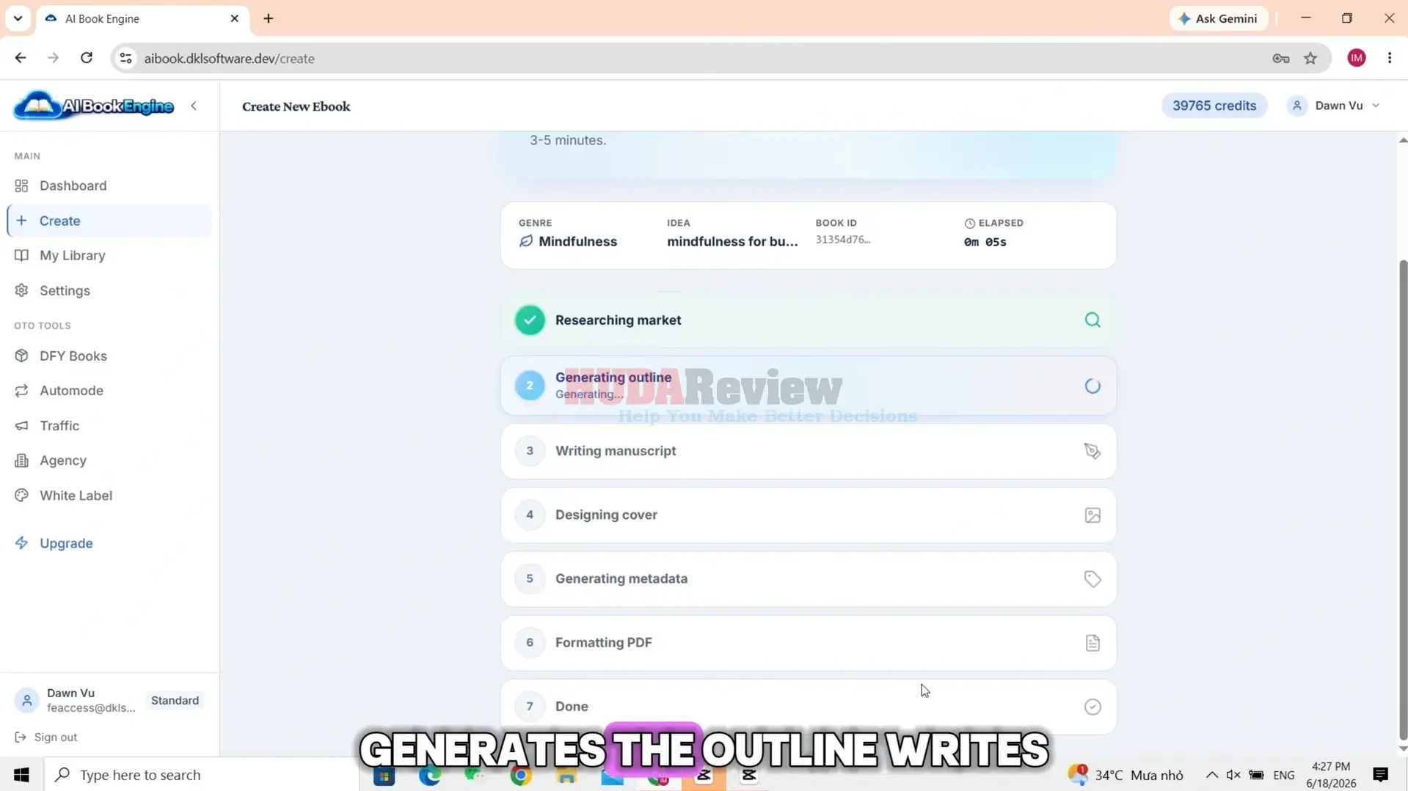Viewport: 1408px width, 791px height.
Task: Click the page vertical scrollbar
Action: pyautogui.click(x=1402, y=498)
